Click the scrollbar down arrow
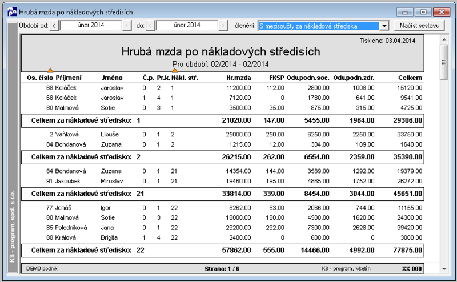The width and height of the screenshot is (457, 282). pyautogui.click(x=444, y=269)
